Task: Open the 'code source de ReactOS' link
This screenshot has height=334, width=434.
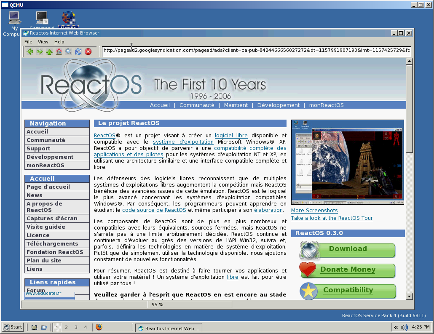Action: pyautogui.click(x=154, y=210)
